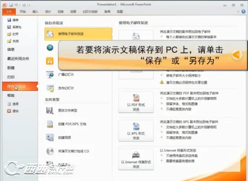The image size is (248, 181).
Task: Click the Undo icon in quick access toolbar
Action: pos(16,5)
